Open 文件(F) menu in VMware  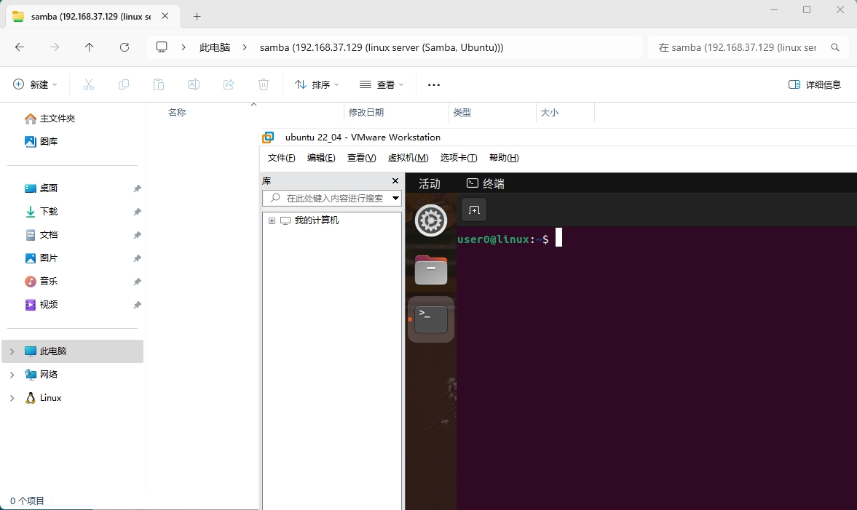coord(282,158)
